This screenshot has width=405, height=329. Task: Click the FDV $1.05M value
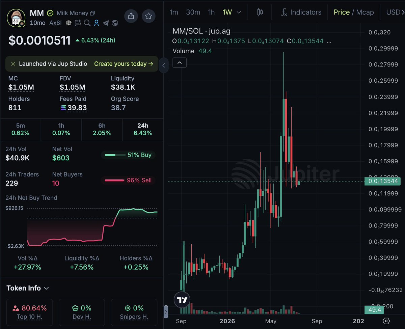click(73, 87)
